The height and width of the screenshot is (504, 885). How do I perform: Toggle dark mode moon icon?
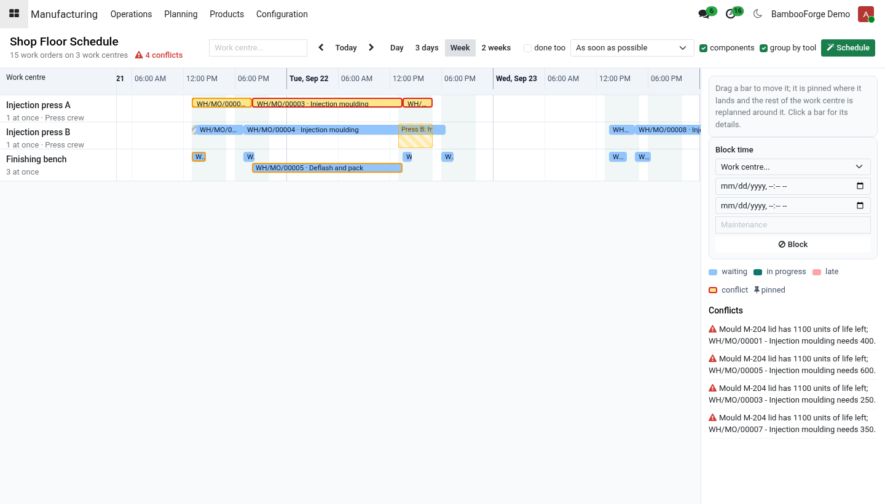(x=757, y=14)
